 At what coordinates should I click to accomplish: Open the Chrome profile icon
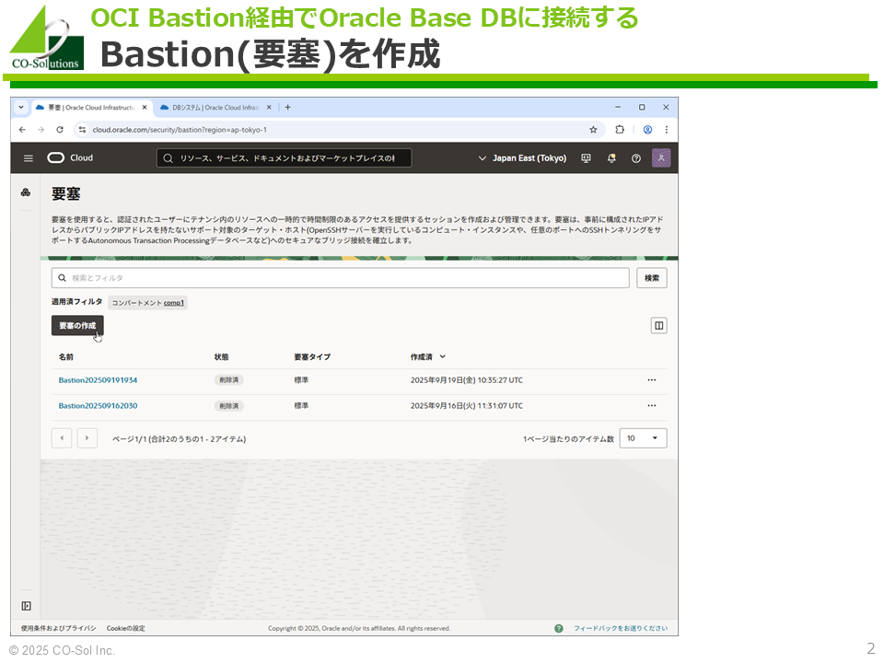click(x=647, y=130)
